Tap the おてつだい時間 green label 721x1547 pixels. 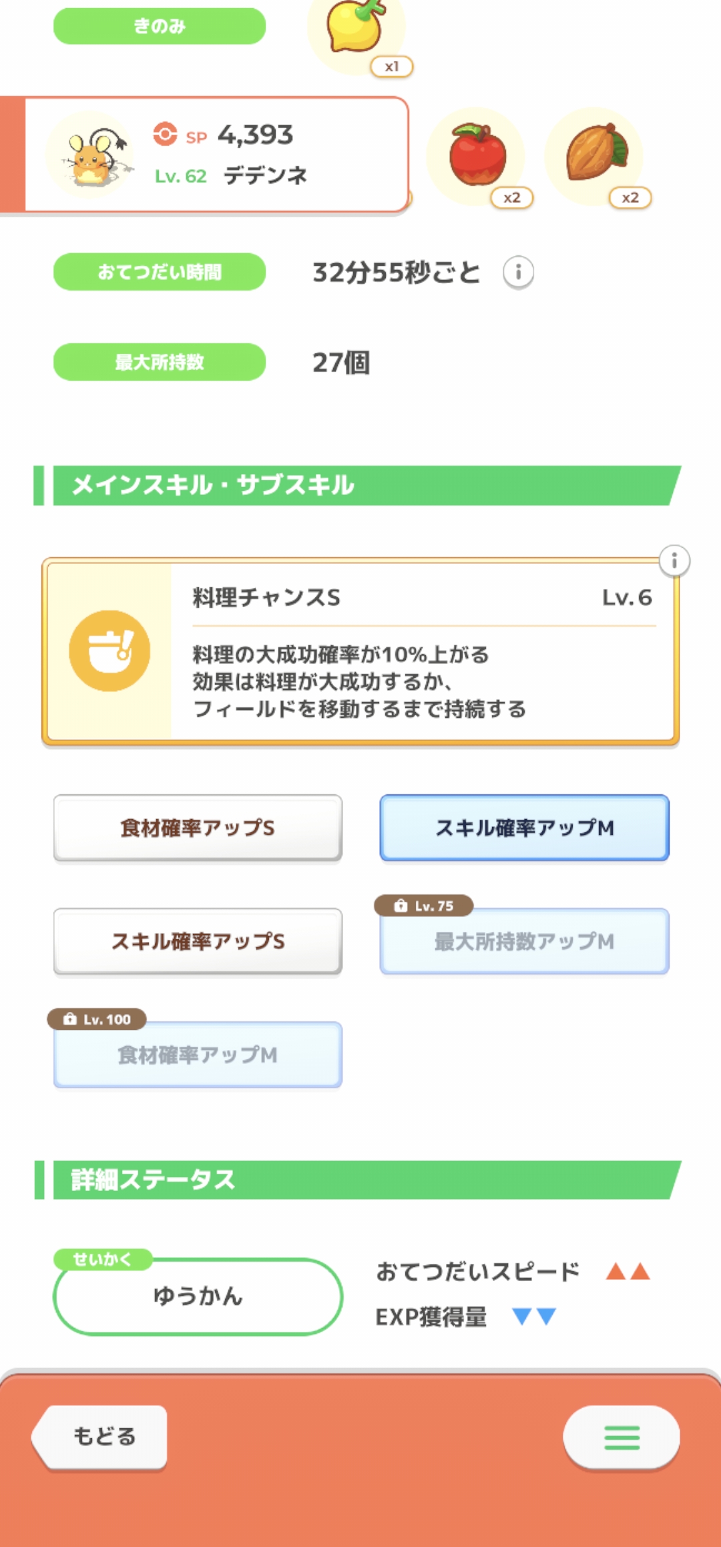tap(160, 272)
